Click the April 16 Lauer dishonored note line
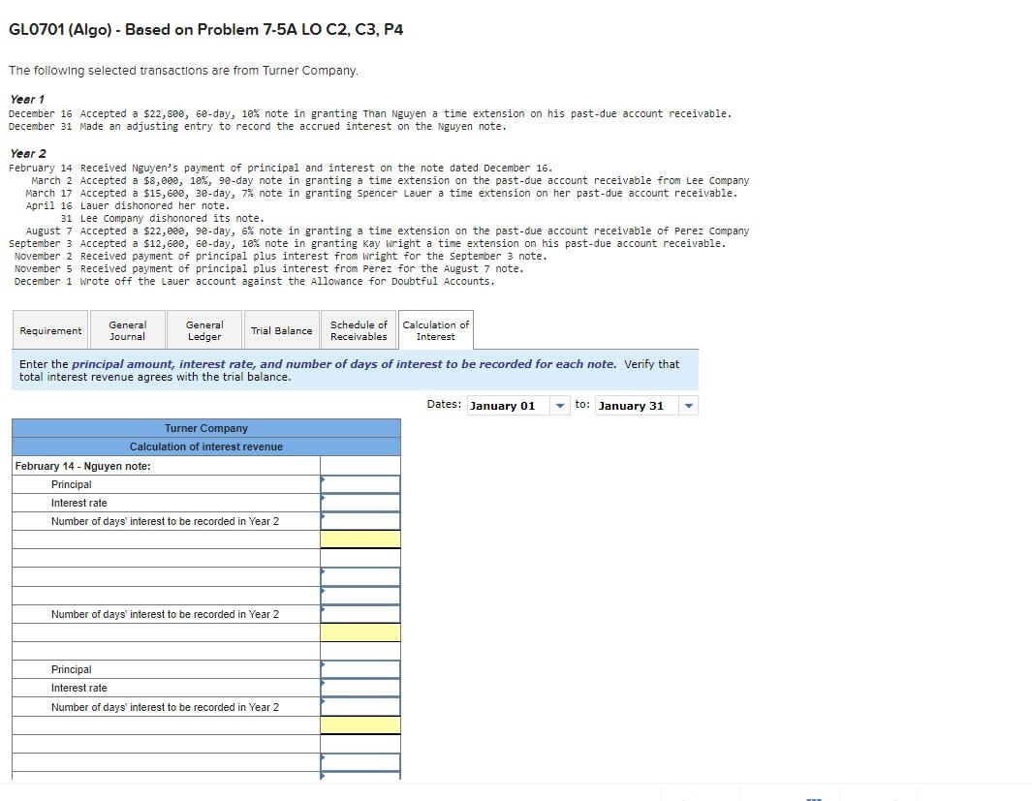The height and width of the screenshot is (801, 1032). [128, 205]
